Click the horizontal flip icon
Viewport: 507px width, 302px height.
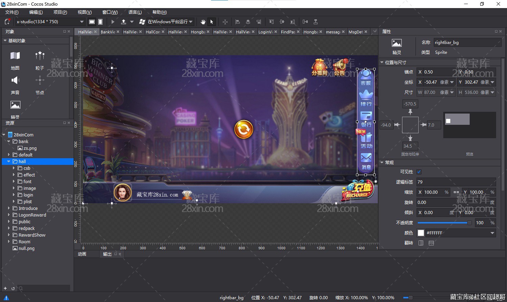[421, 243]
